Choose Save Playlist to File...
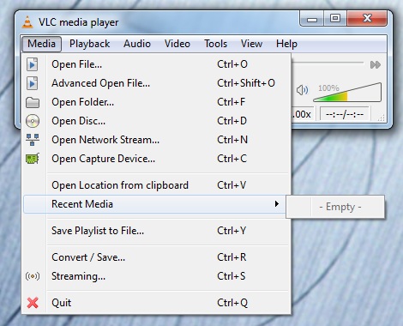This screenshot has height=326, width=403. click(156, 231)
